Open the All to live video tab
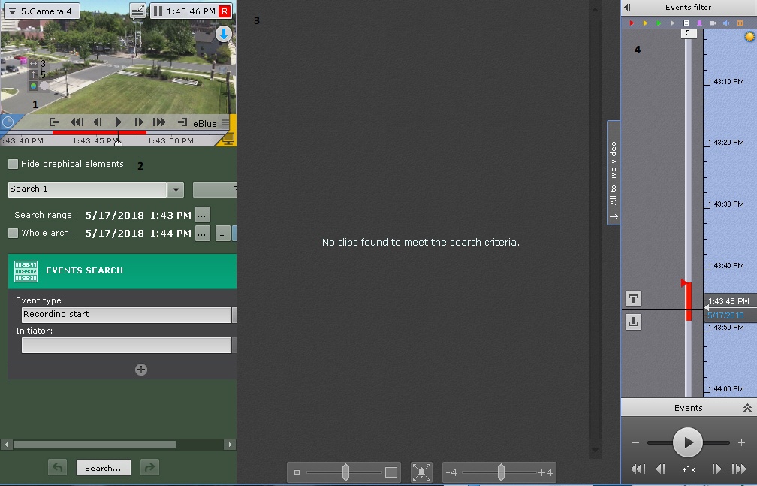Viewport: 757px width, 486px height. point(614,173)
